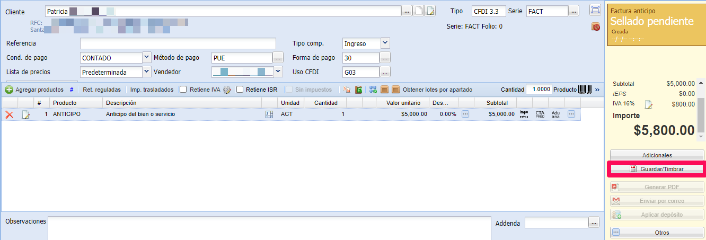
Task: Click the blue-green grid icon in the toolbar
Action: (x=373, y=90)
